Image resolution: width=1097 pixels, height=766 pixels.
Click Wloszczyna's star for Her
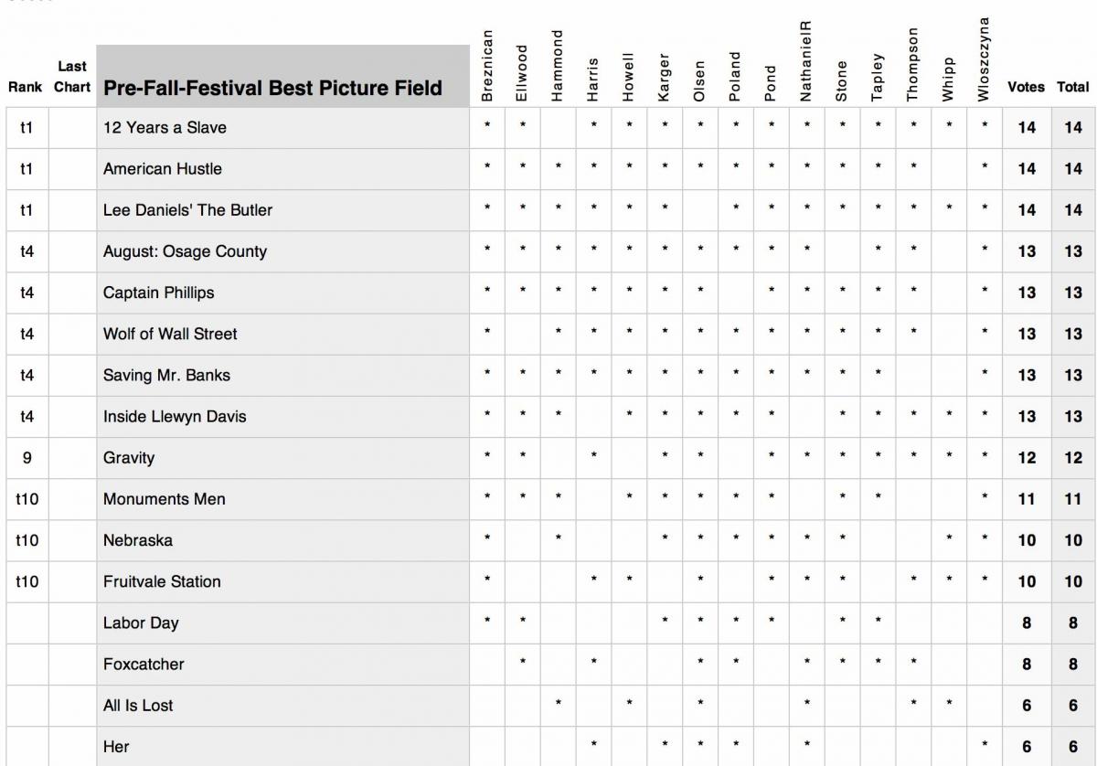coord(985,747)
